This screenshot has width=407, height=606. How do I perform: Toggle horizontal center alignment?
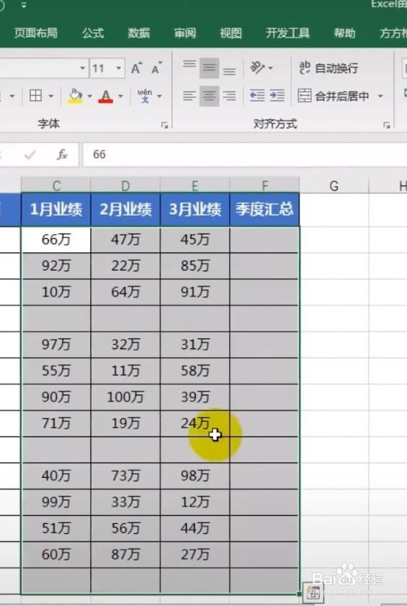pos(209,96)
